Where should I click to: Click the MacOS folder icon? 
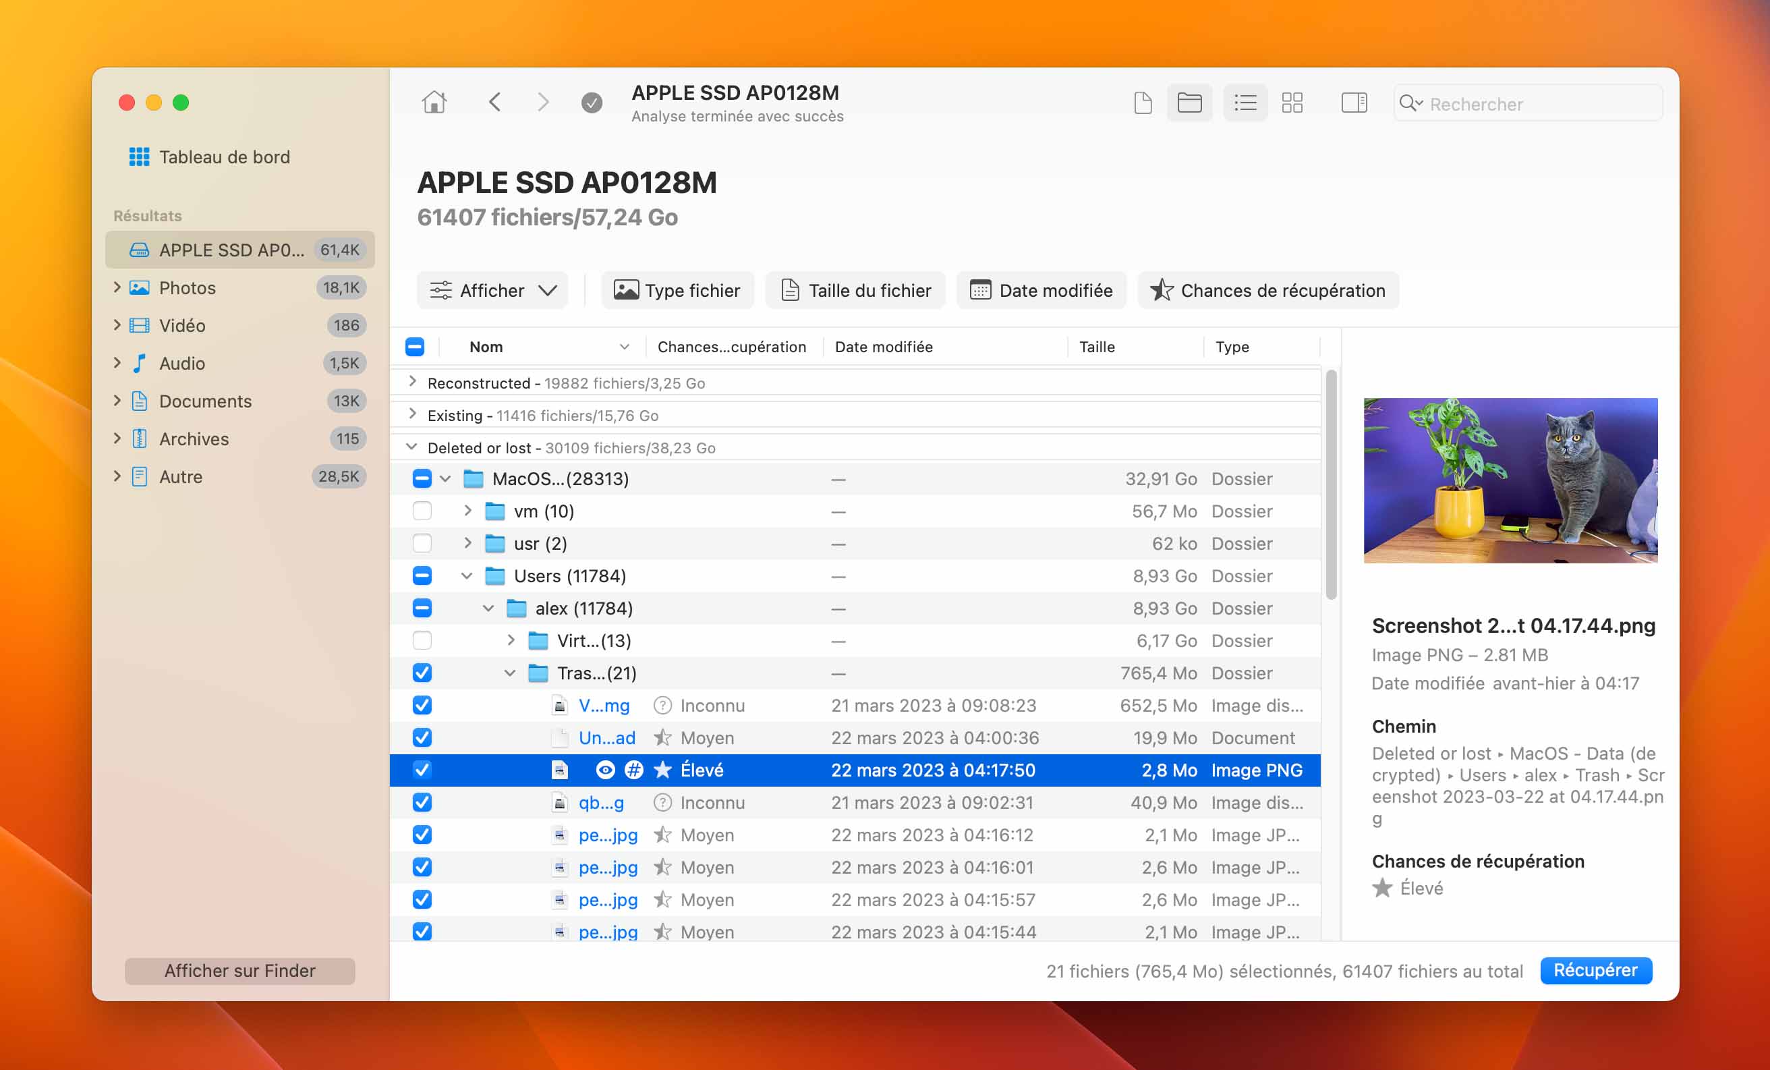[473, 478]
